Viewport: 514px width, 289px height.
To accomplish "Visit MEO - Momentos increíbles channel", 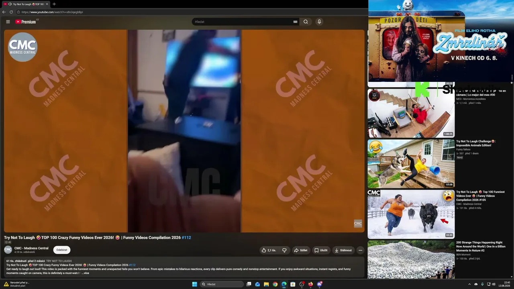I will click(x=471, y=99).
